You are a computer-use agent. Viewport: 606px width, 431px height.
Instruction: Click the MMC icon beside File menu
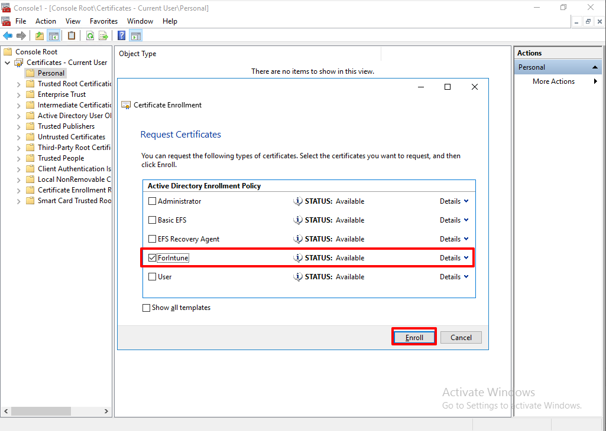(x=6, y=21)
